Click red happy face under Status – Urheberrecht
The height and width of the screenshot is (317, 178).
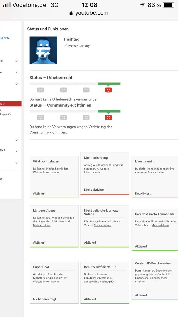point(108,90)
